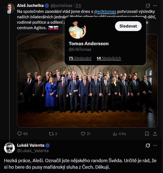The image size is (163, 173).
Task: Open the 14 Sledujících list
Action: (x=109, y=58)
